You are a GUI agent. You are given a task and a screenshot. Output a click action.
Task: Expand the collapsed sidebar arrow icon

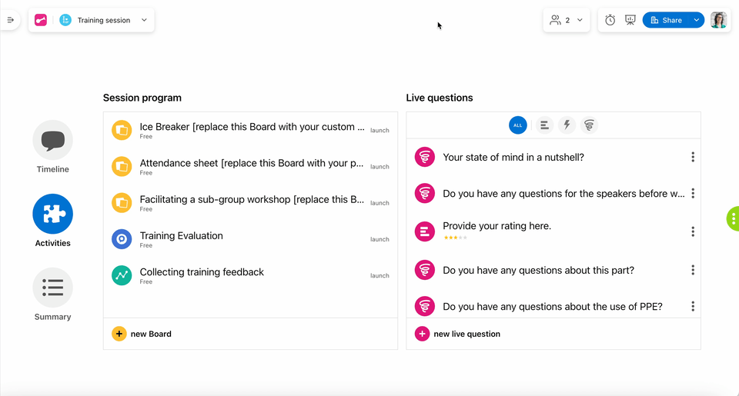click(10, 20)
